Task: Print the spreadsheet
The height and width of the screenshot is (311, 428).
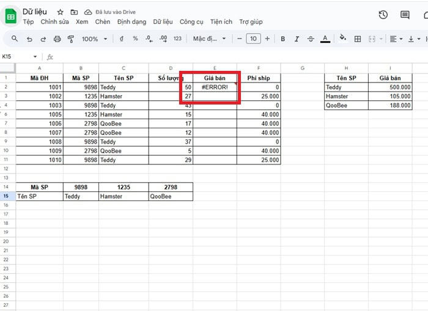Action: pos(57,39)
